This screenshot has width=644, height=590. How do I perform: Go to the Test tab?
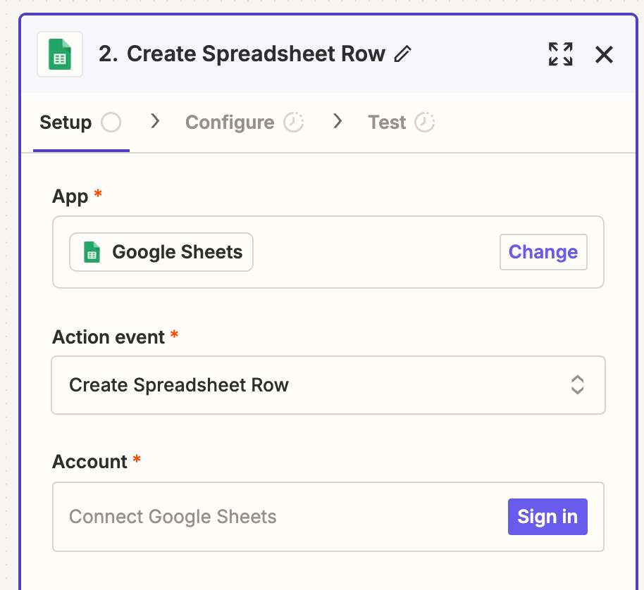(387, 123)
